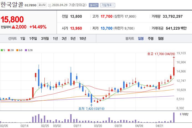Viewport: 192px width, 128px height.
Task: Click the 19,103 price axis label
Action: 181,53
